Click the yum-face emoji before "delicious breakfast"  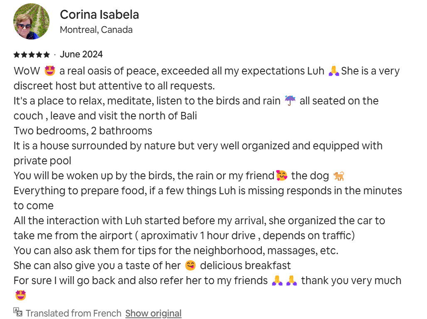(x=190, y=266)
